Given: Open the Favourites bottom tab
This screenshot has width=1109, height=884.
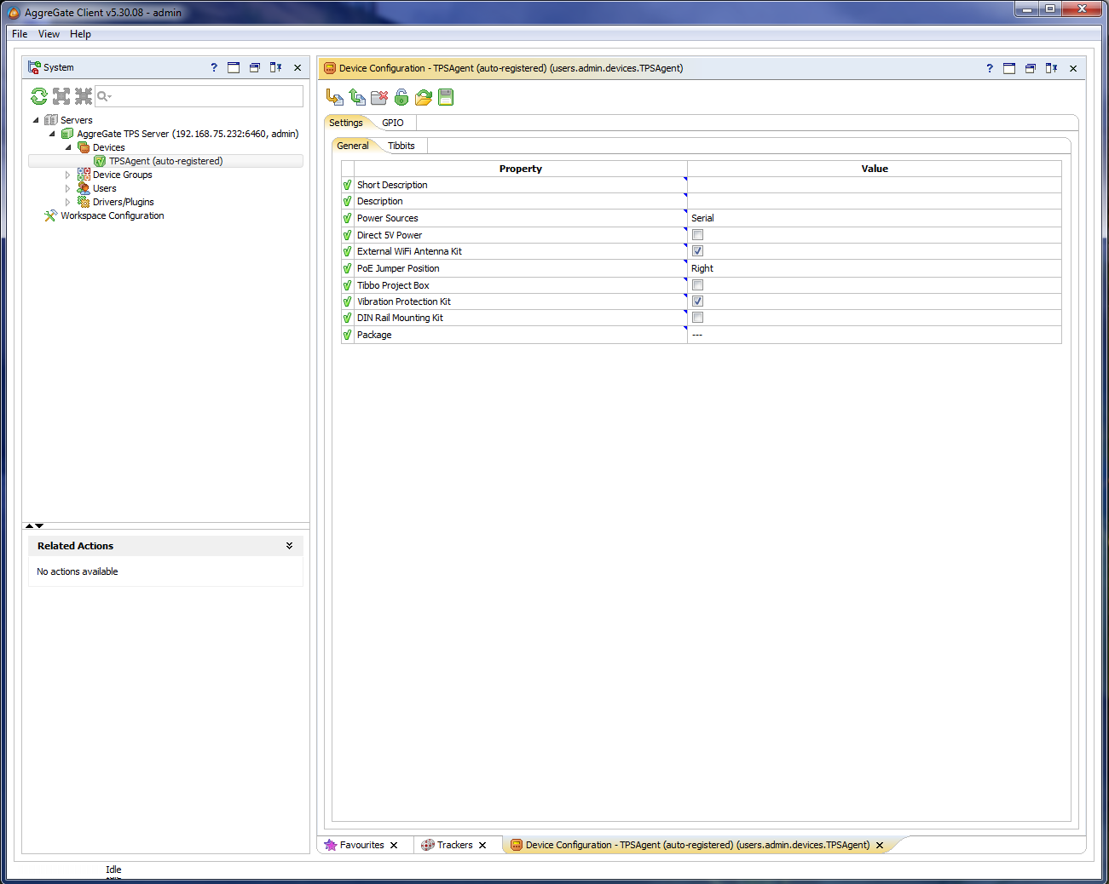Looking at the screenshot, I should pyautogui.click(x=362, y=845).
